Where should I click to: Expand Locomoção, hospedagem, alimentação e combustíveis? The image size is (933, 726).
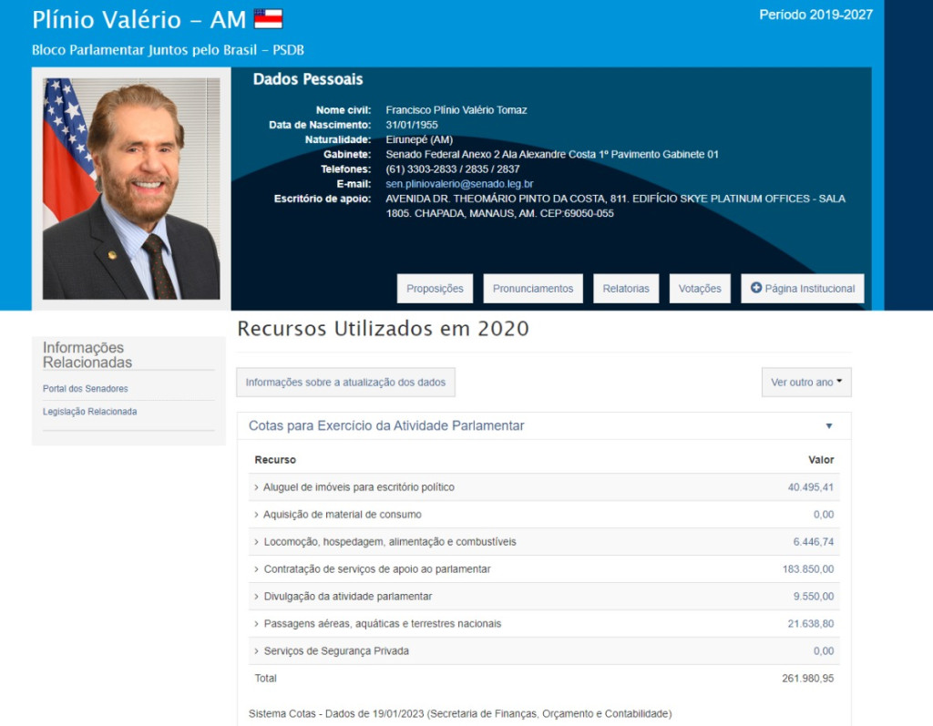pyautogui.click(x=389, y=542)
